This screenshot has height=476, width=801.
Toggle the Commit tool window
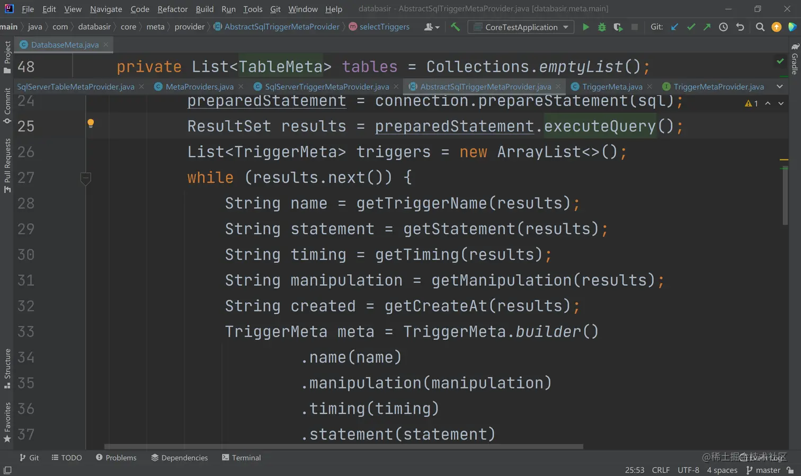click(7, 106)
